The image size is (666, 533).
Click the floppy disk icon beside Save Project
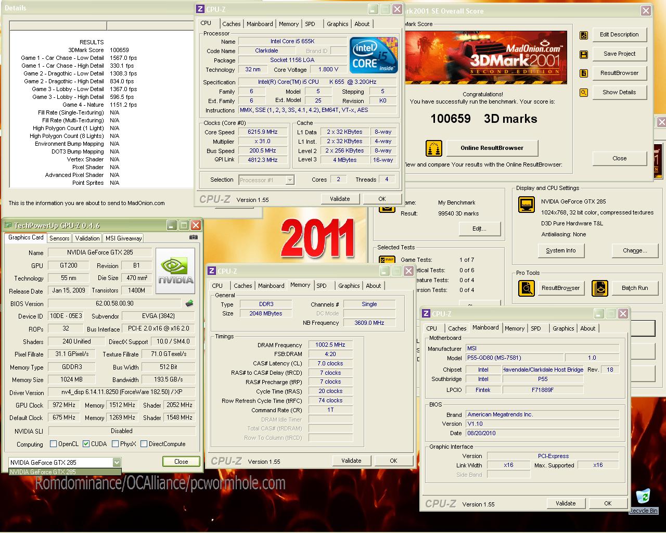tap(584, 54)
